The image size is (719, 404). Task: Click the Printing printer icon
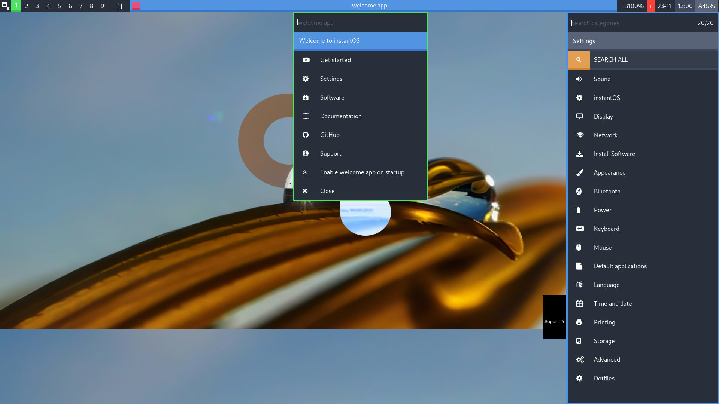579,322
